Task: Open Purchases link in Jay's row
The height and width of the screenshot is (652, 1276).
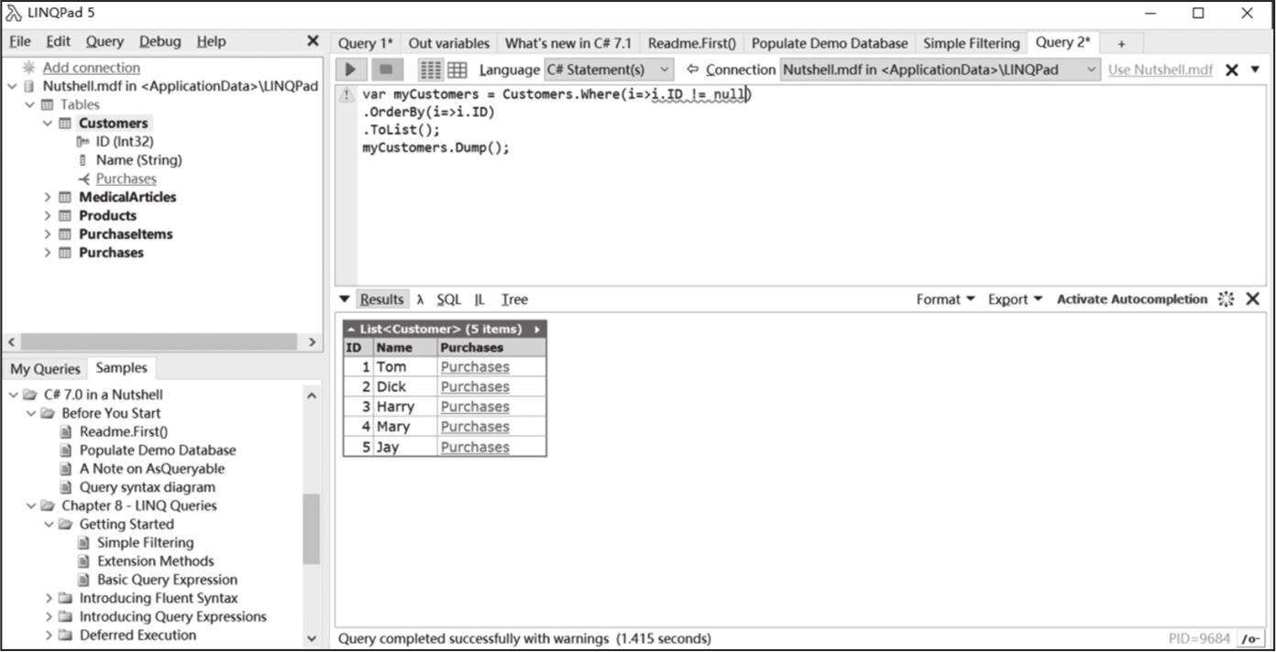Action: coord(475,447)
